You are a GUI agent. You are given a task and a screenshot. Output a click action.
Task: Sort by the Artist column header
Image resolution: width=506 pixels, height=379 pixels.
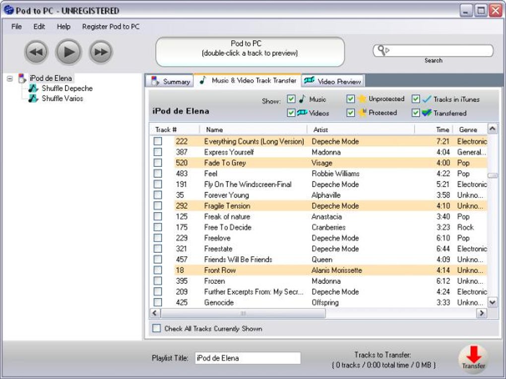point(361,130)
